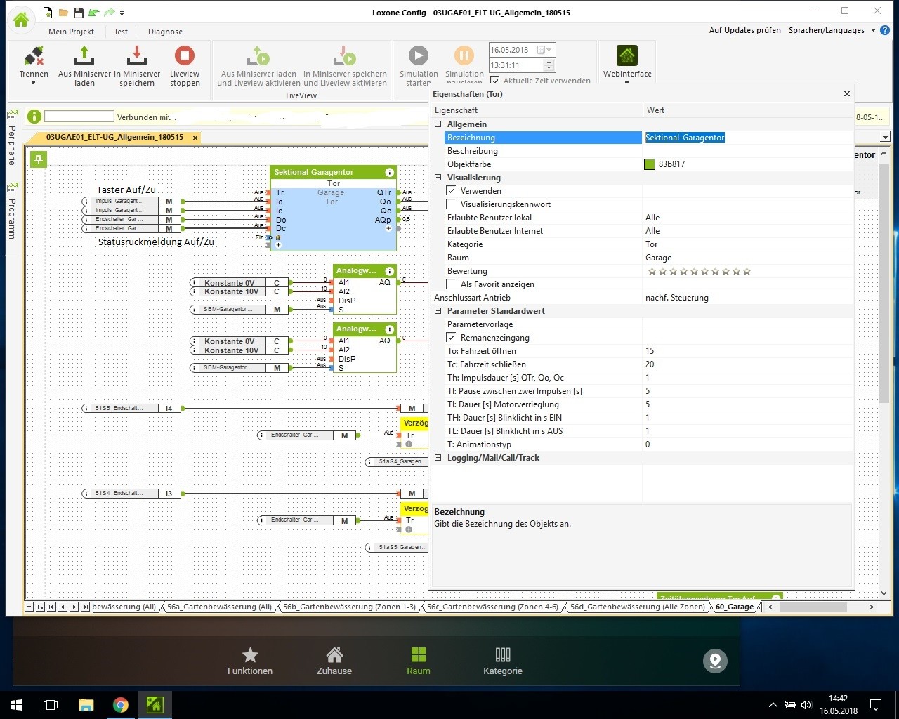Save configuration with In Miniserver speichern
The height and width of the screenshot is (719, 899).
coord(137,66)
